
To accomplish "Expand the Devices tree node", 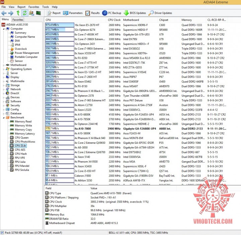I will 4,98.
